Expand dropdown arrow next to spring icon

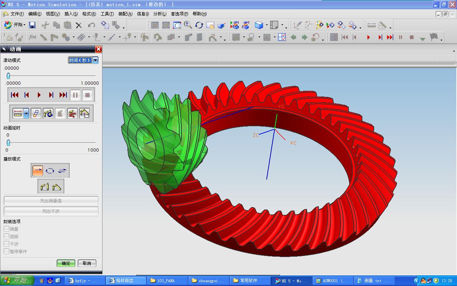point(89,38)
